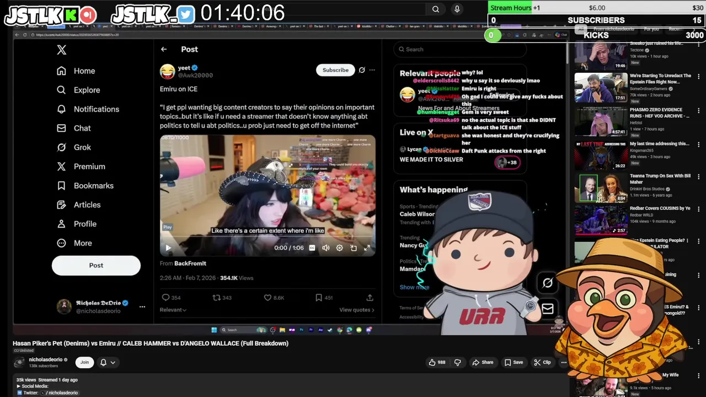Open nicholasdeorio channel name link
This screenshot has height=397, width=706.
[46, 360]
